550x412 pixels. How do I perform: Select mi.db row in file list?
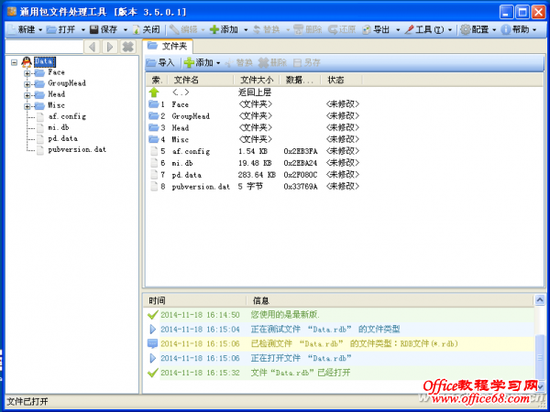click(x=254, y=163)
